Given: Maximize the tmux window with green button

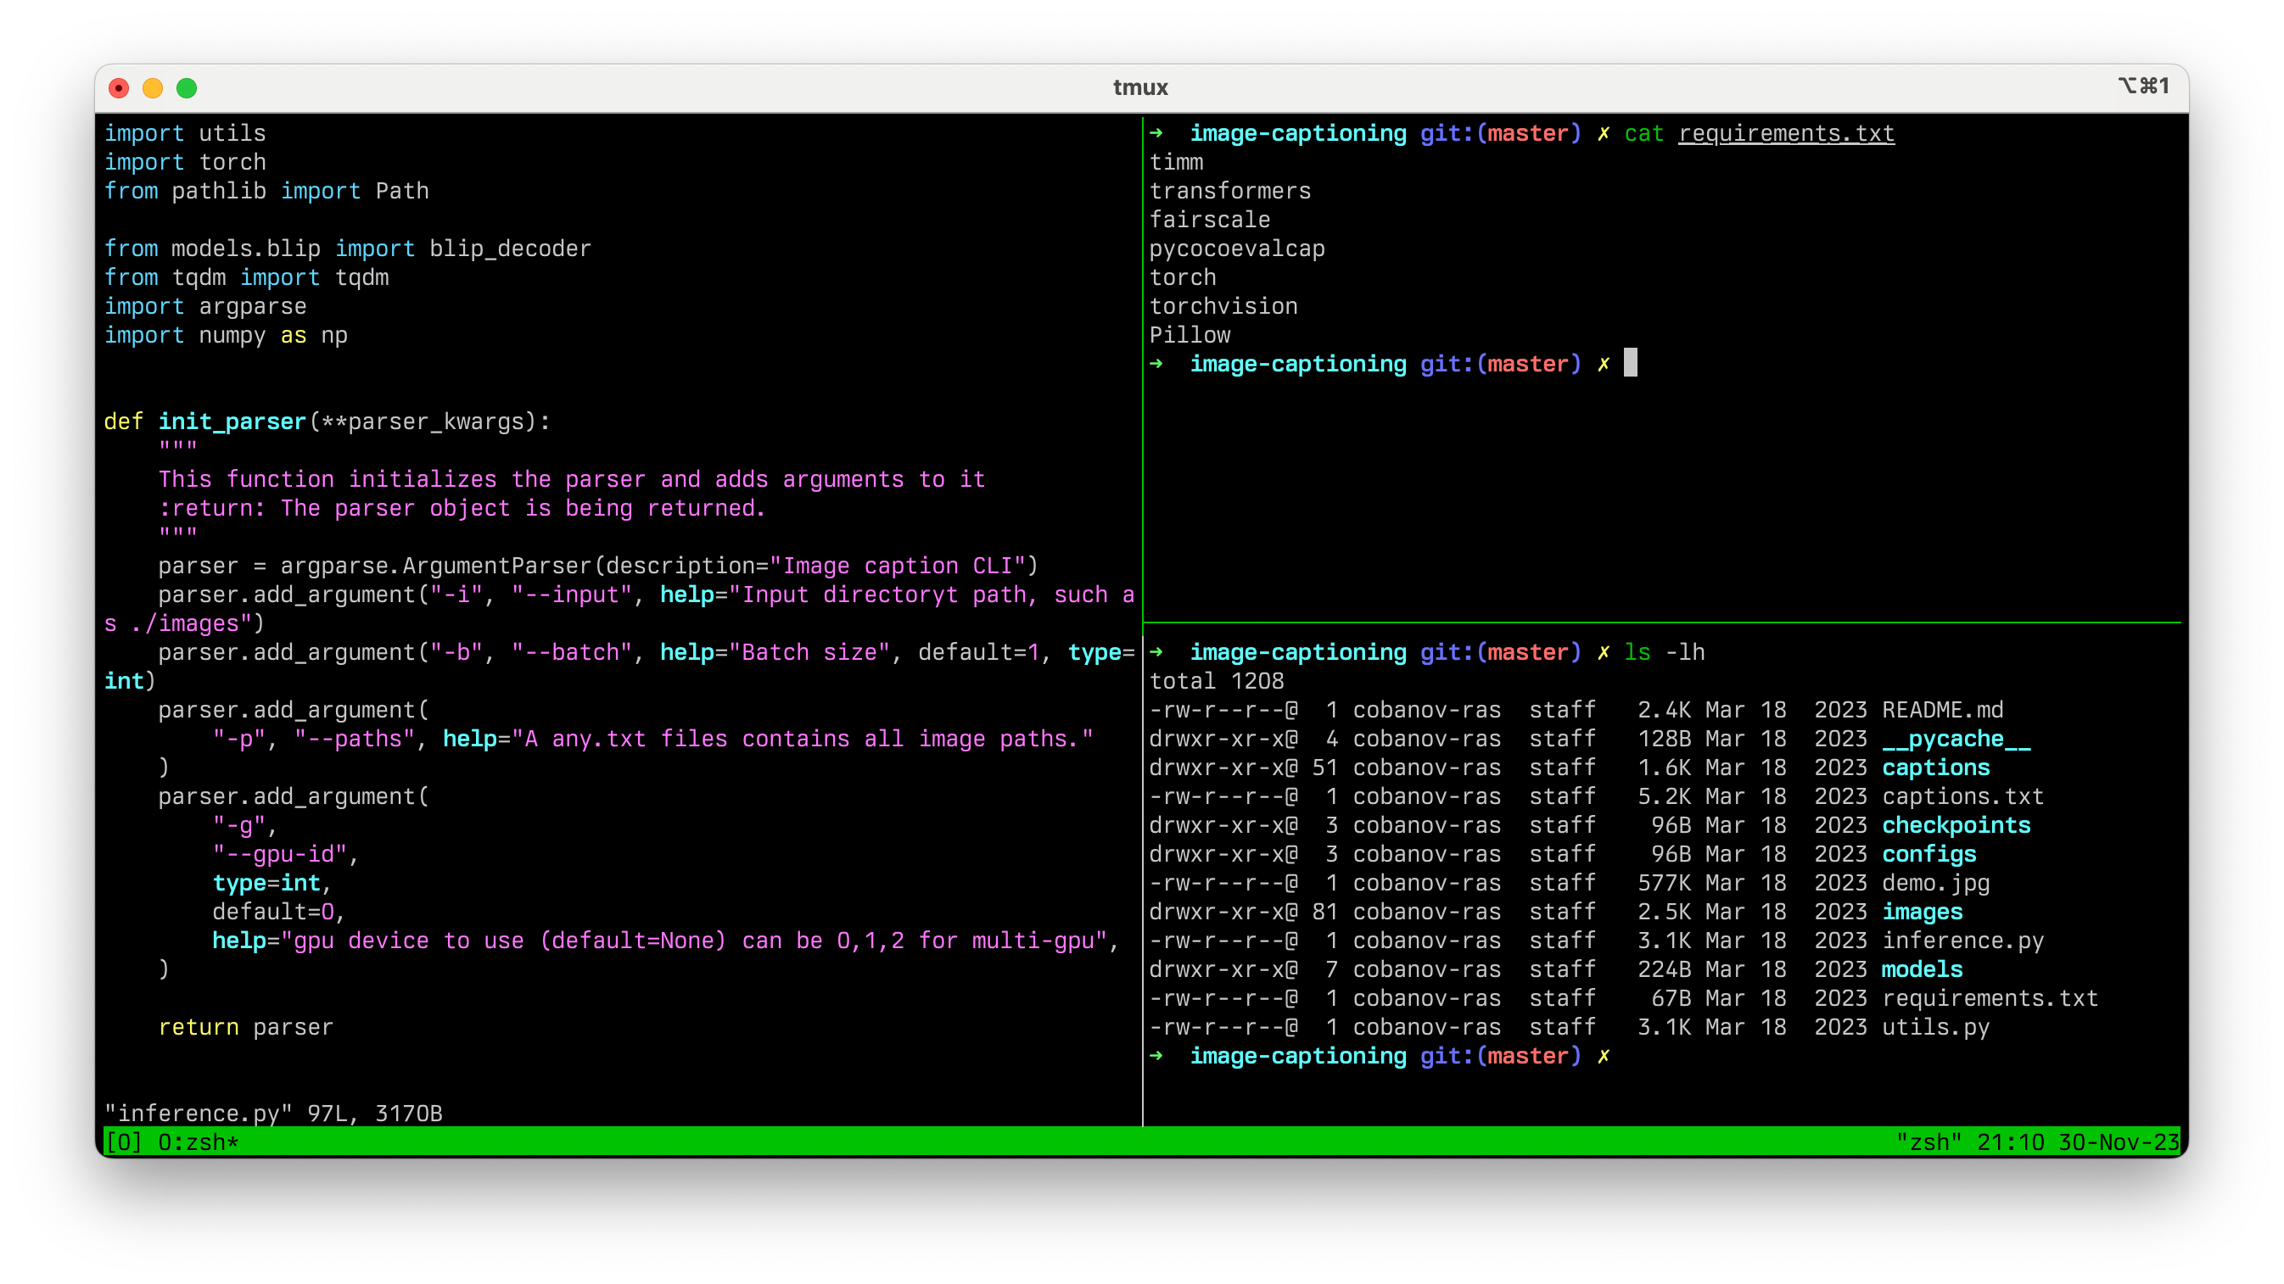Looking at the screenshot, I should (186, 87).
